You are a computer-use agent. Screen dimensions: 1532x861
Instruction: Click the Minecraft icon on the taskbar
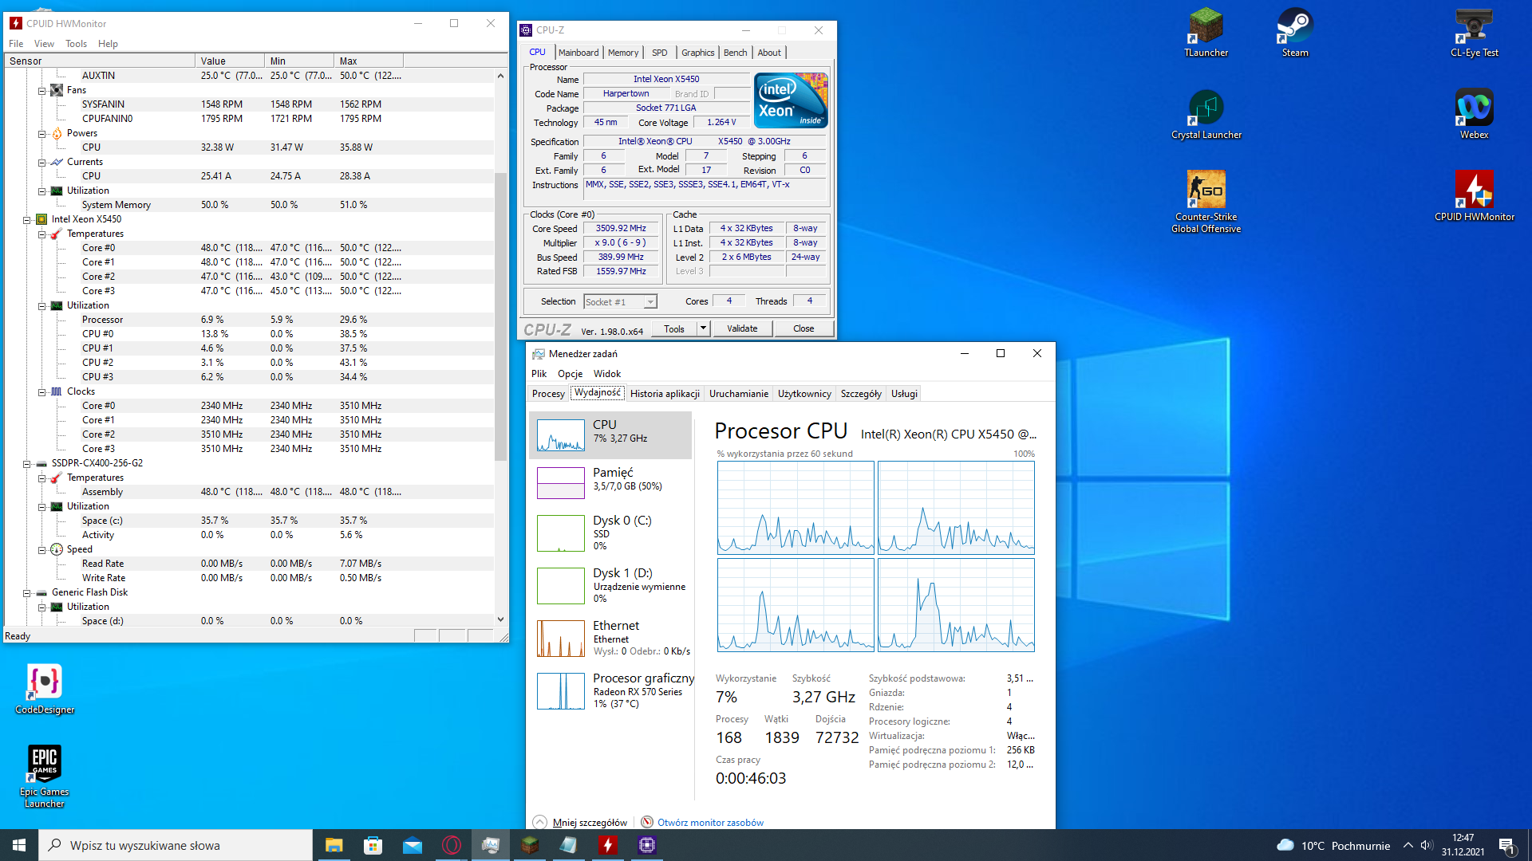click(x=529, y=844)
